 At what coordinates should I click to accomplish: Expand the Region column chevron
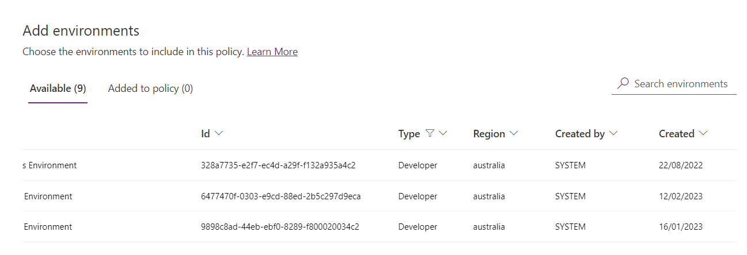point(513,133)
